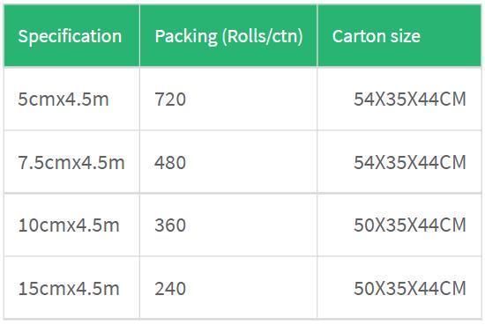Click the (Rolls/ctn) text in header
The width and height of the screenshot is (485, 325).
click(263, 37)
